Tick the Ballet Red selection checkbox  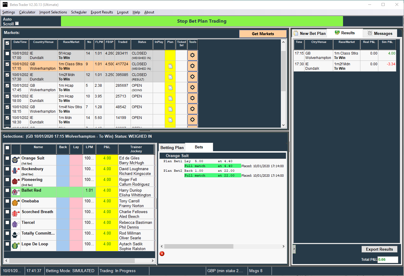[7, 190]
